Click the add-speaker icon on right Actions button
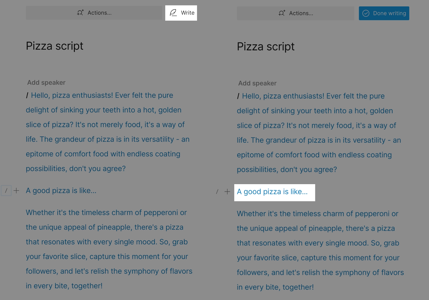The image size is (429, 300). point(282,13)
